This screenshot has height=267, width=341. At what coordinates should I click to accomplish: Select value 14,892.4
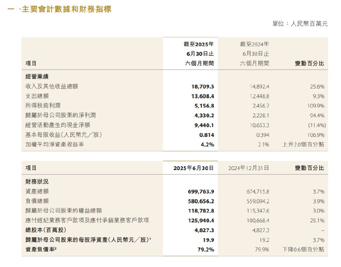coord(260,87)
